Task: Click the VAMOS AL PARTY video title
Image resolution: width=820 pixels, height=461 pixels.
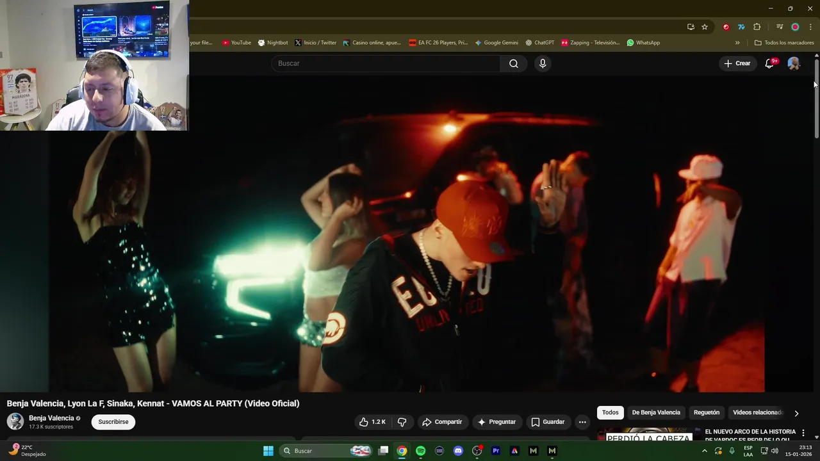Action: (153, 403)
